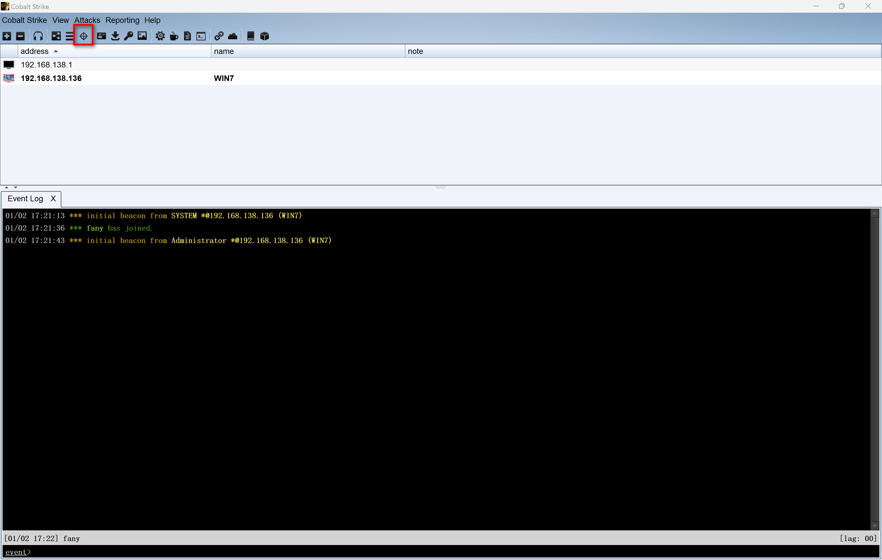This screenshot has width=882, height=560.
Task: Click the event> command input field
Action: click(440, 552)
